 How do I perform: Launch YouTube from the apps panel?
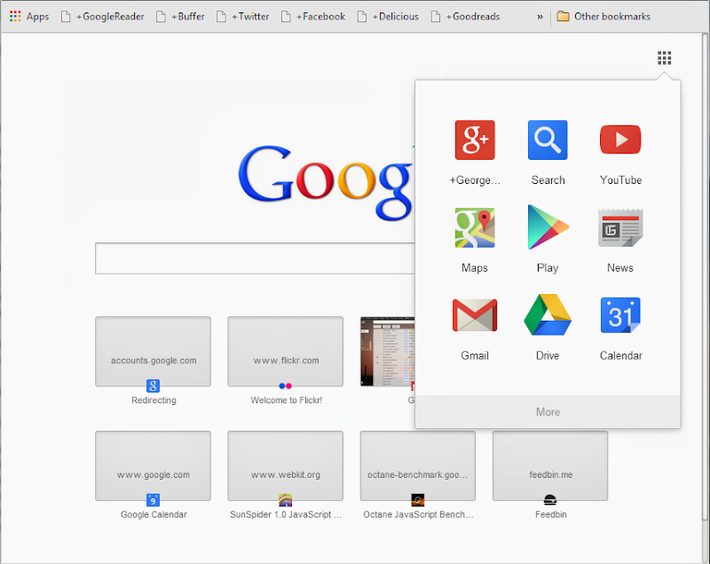[620, 140]
